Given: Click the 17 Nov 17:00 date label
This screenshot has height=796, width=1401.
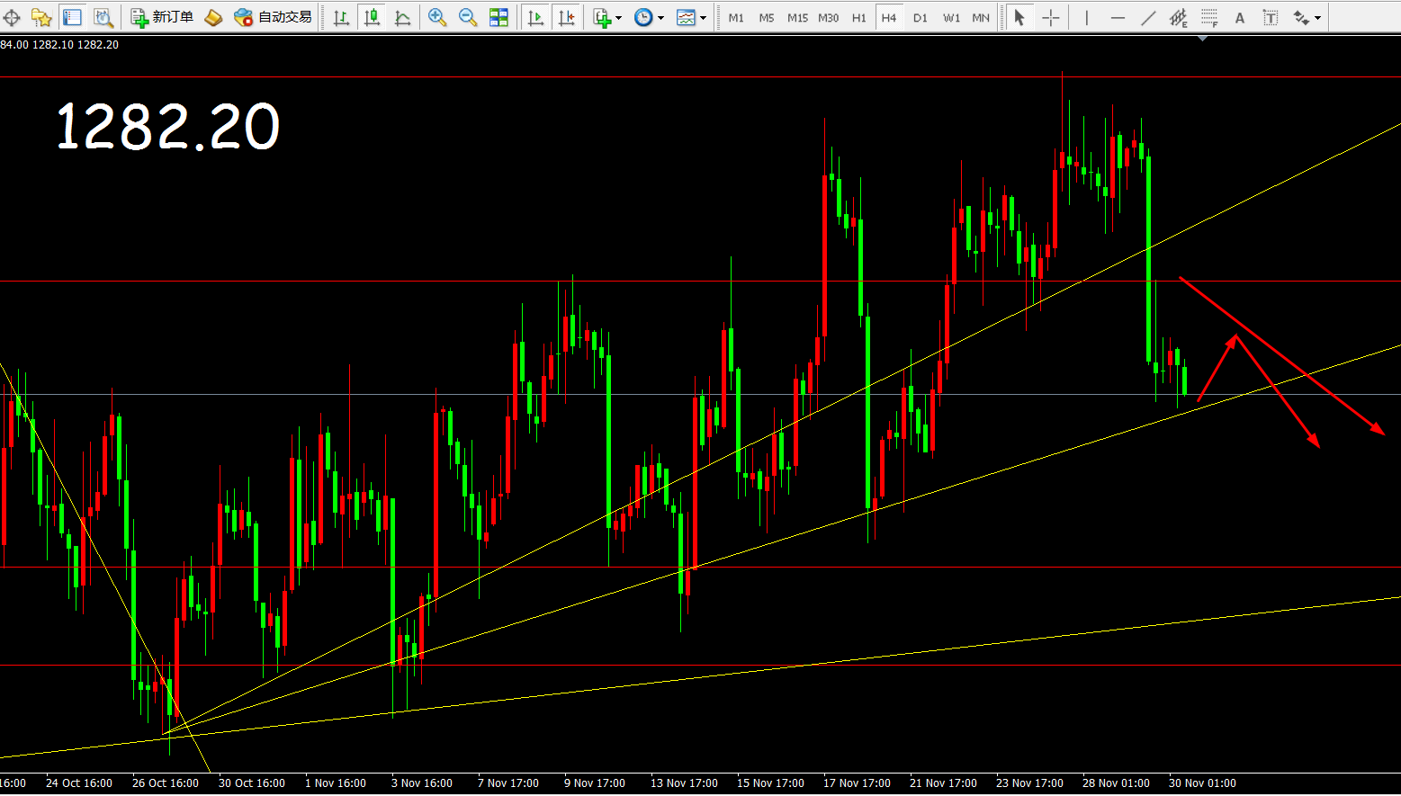Looking at the screenshot, I should (857, 783).
